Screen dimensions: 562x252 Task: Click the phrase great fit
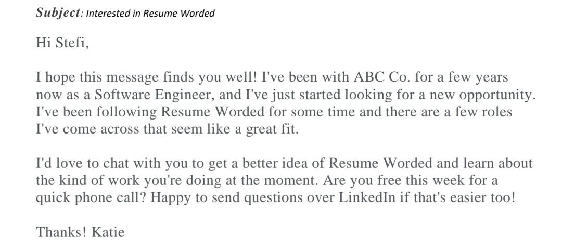point(272,129)
